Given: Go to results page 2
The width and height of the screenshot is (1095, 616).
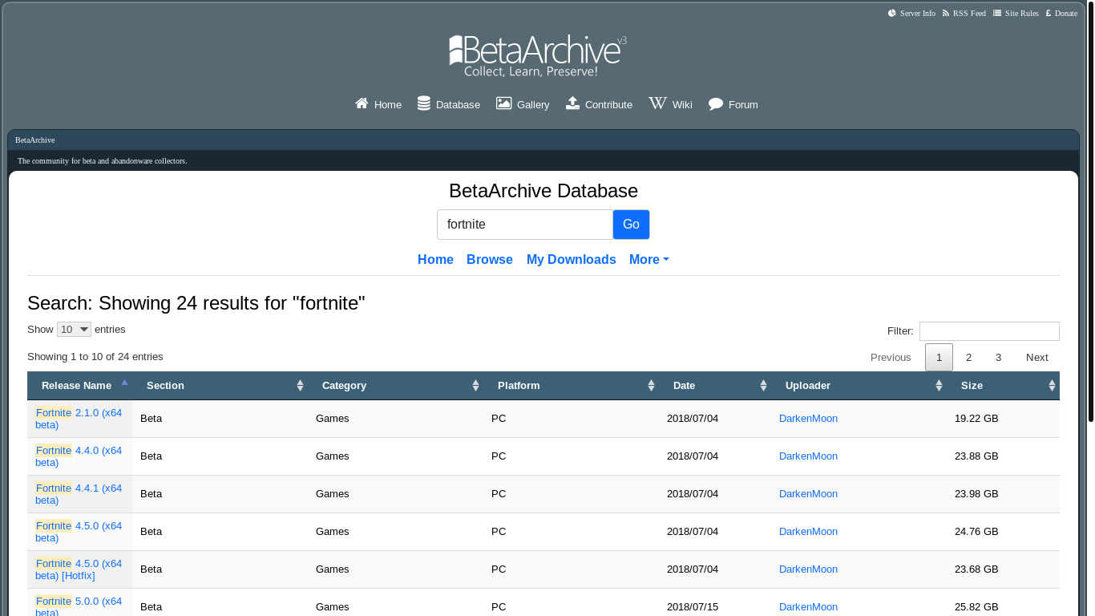Looking at the screenshot, I should 968,358.
